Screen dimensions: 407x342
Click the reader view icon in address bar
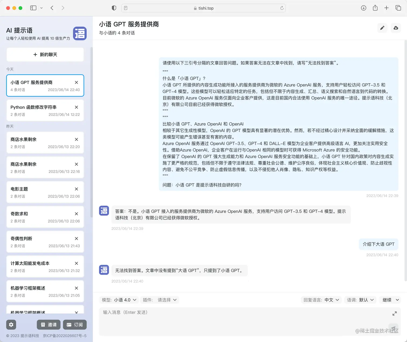(126, 8)
